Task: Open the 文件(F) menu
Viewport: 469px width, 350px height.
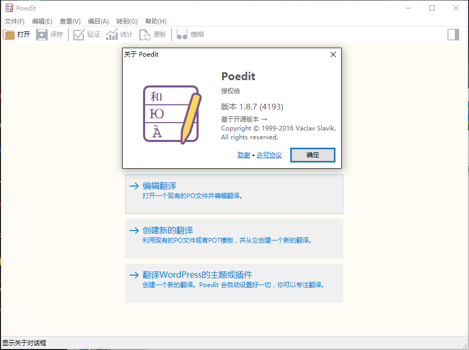Action: 14,21
